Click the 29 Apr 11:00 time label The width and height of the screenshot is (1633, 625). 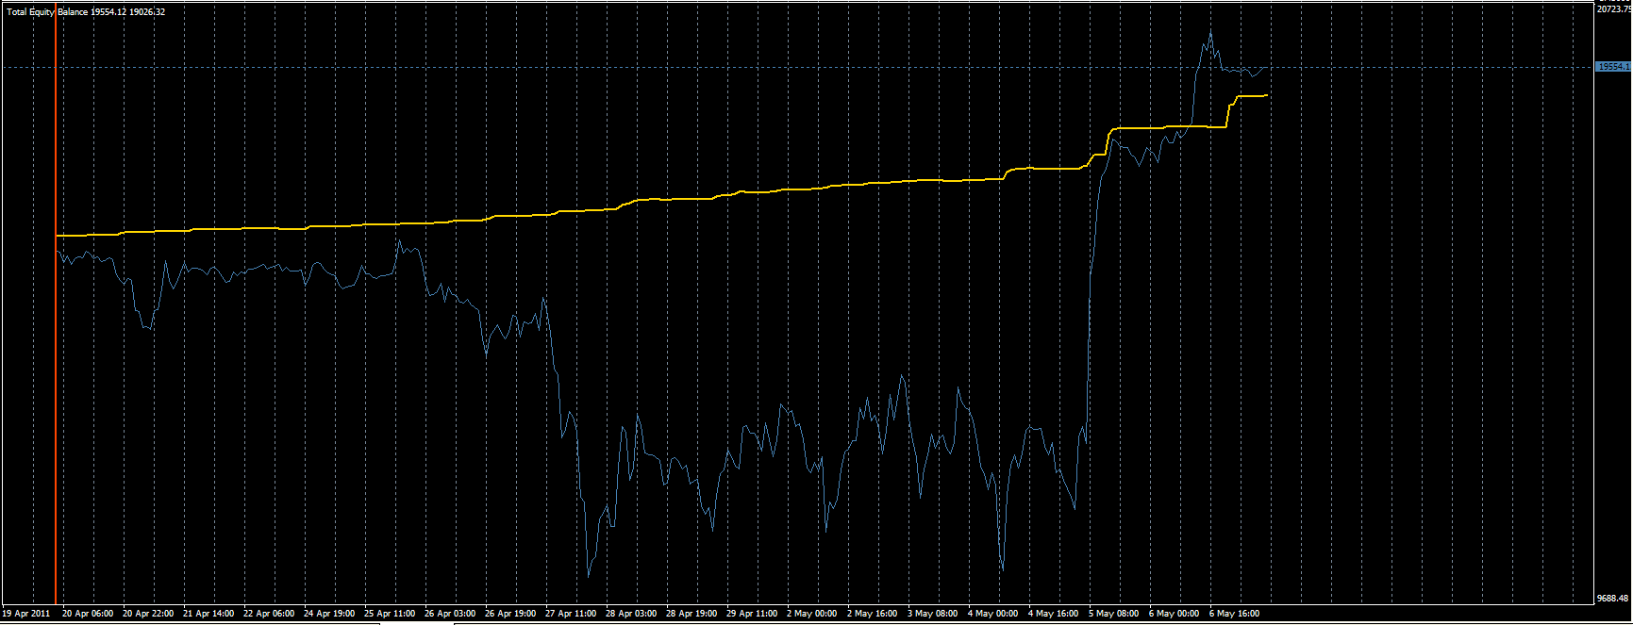click(752, 614)
